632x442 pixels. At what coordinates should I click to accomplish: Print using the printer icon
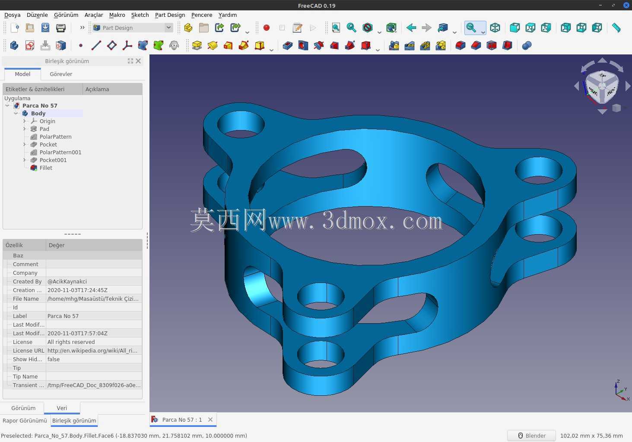[61, 28]
